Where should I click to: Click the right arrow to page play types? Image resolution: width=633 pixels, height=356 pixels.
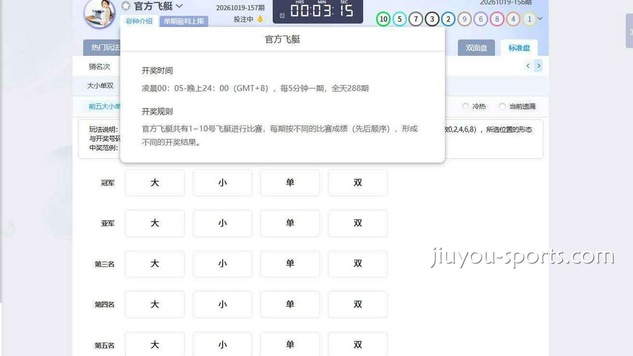(x=538, y=66)
